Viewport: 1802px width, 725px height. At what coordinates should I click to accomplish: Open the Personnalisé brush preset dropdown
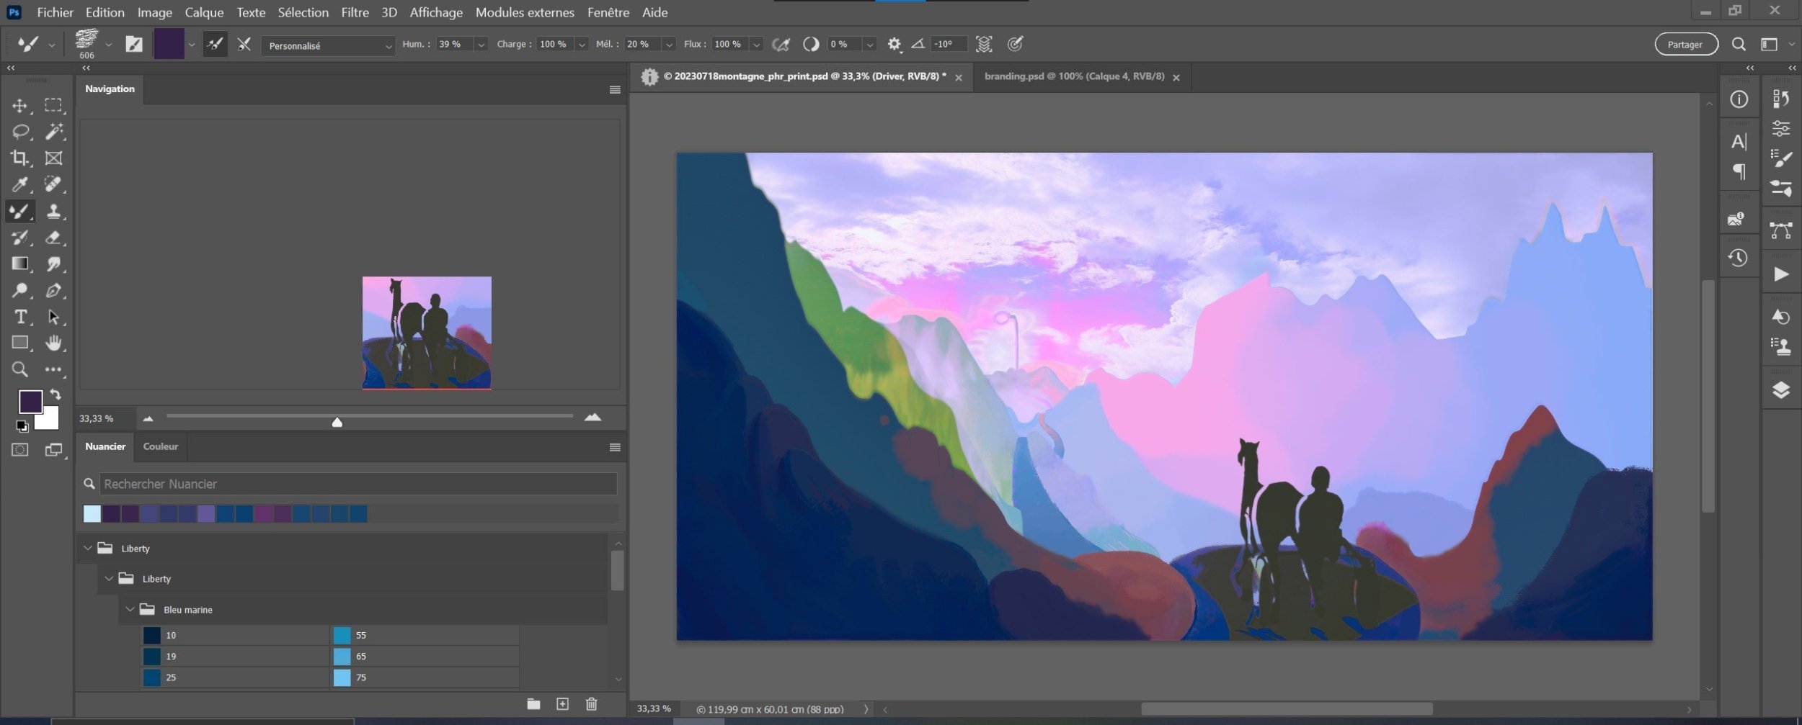click(x=328, y=45)
